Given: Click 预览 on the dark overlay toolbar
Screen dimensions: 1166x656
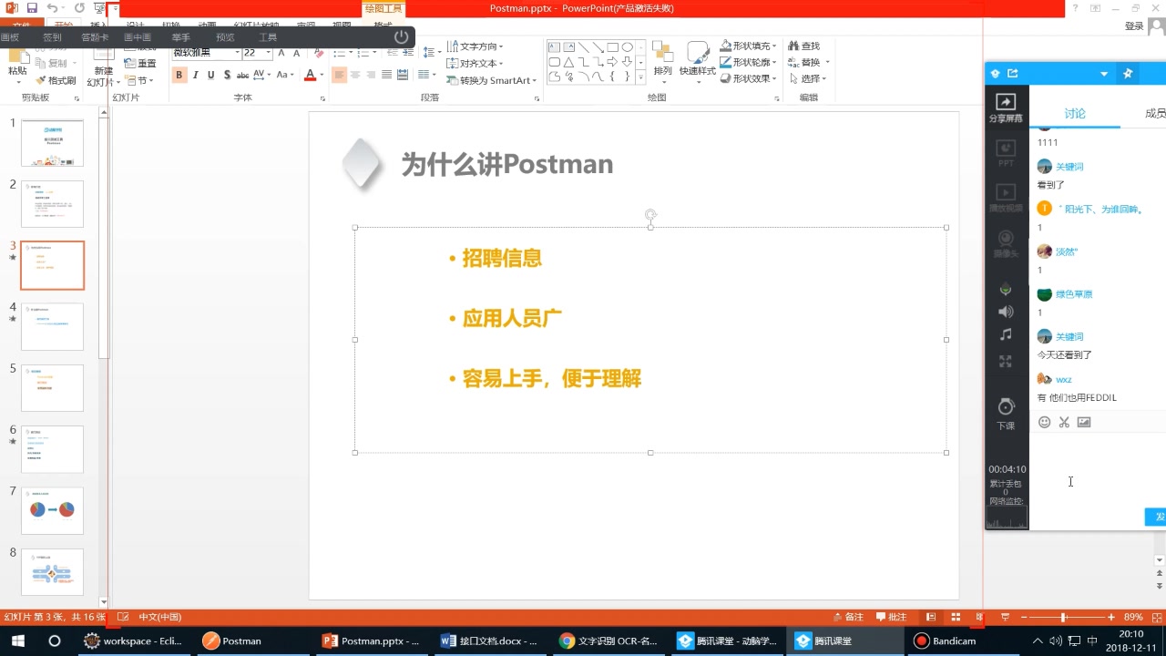Looking at the screenshot, I should click(x=225, y=37).
